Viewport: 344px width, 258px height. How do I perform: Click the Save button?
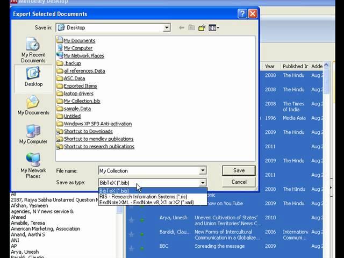[x=239, y=170]
